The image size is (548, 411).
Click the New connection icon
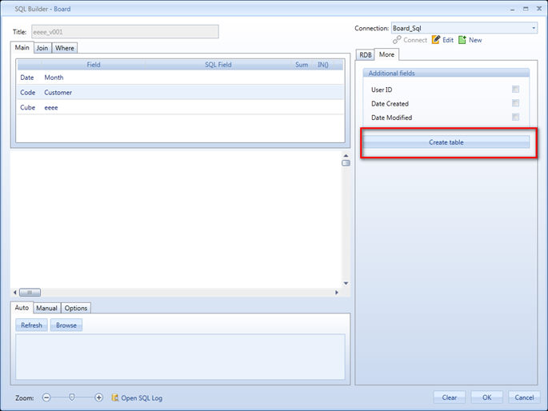click(x=462, y=40)
